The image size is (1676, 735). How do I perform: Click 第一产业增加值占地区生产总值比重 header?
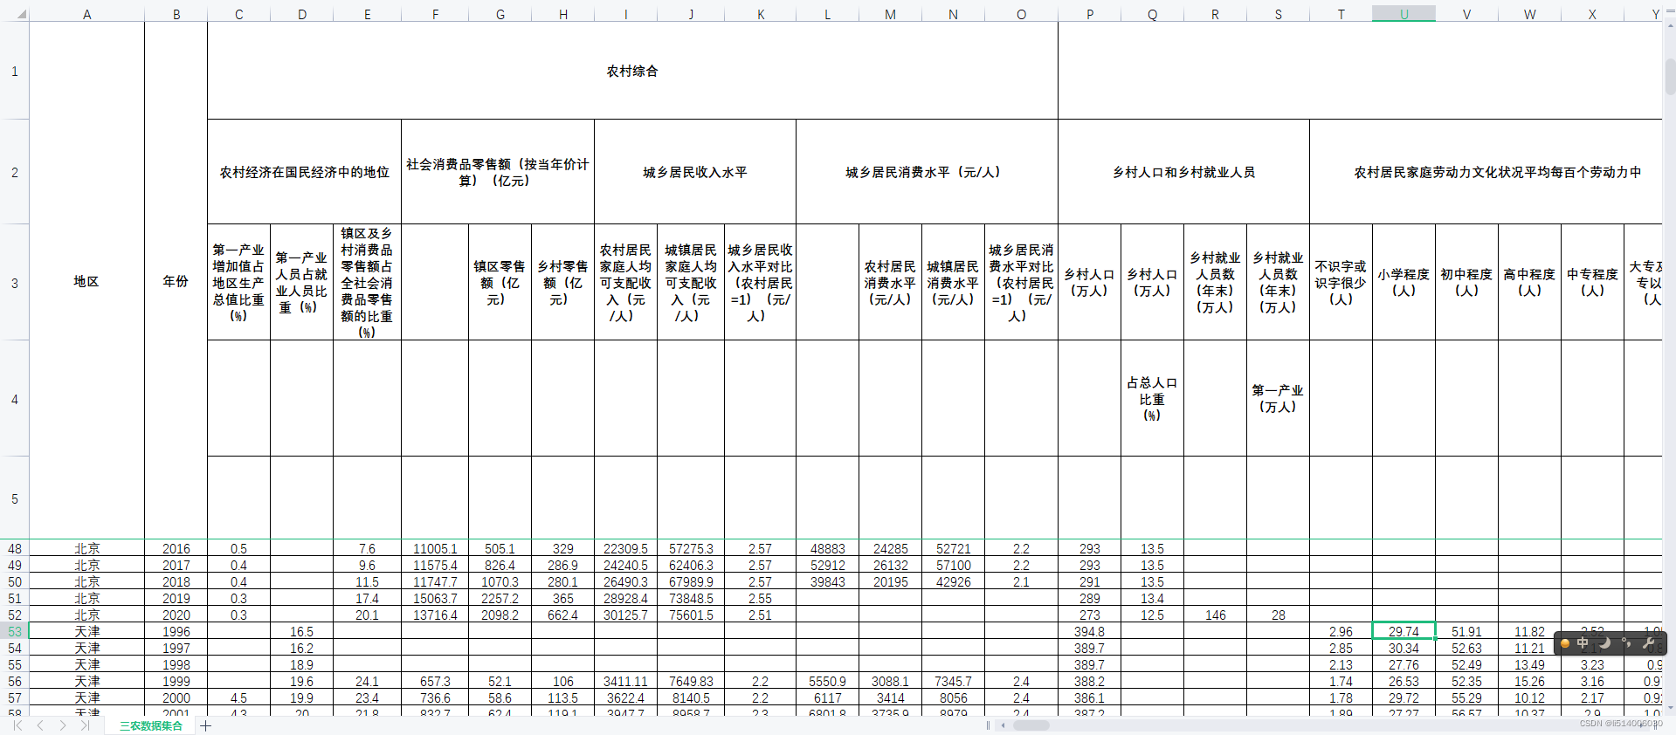point(238,283)
